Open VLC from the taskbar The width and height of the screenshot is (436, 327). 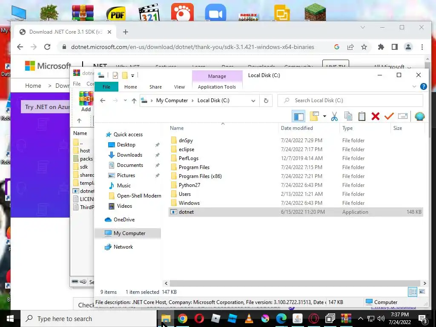[x=249, y=318]
